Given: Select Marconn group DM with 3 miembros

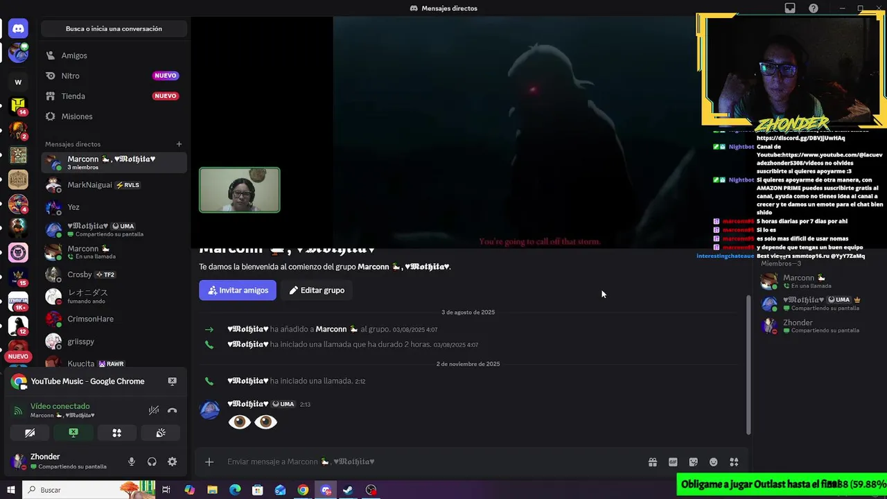Looking at the screenshot, I should (114, 162).
